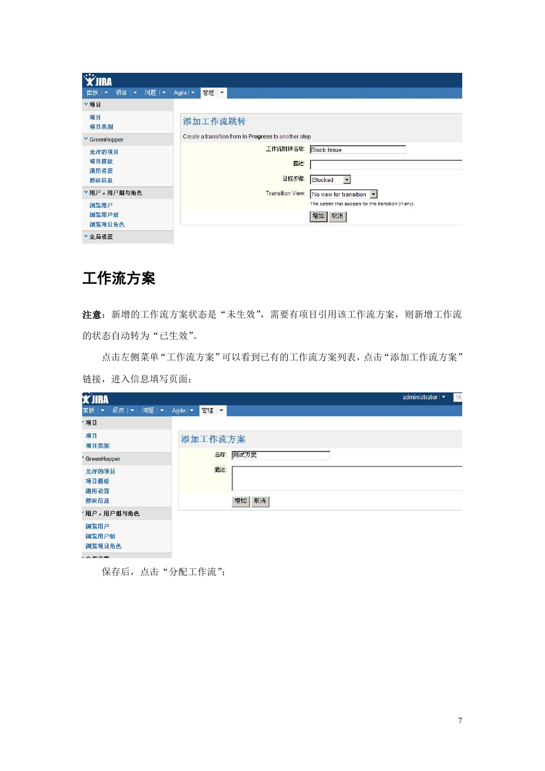The width and height of the screenshot is (545, 771).
Task: Expand the 管理 tab arrow above the 添加工作流方案 form
Action: click(221, 411)
